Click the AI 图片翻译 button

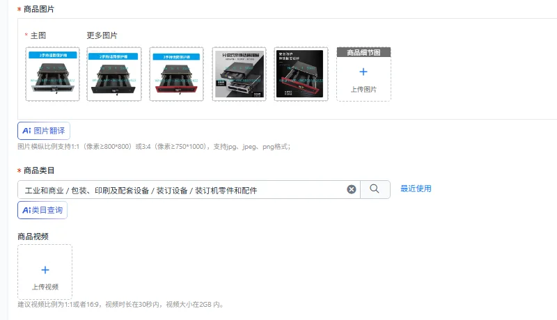(44, 131)
